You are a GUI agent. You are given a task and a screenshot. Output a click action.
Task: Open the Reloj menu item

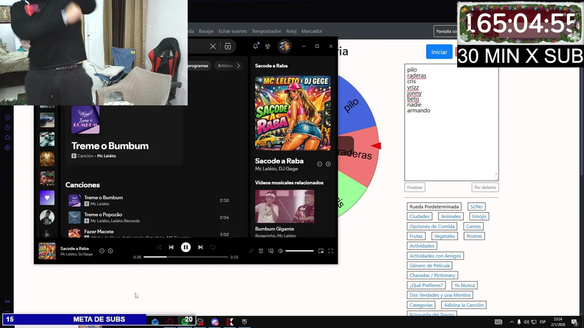(x=291, y=31)
